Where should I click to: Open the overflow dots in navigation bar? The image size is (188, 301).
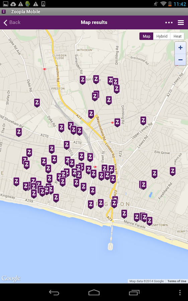tap(180, 293)
